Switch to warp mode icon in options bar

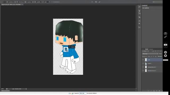pos(92,2)
